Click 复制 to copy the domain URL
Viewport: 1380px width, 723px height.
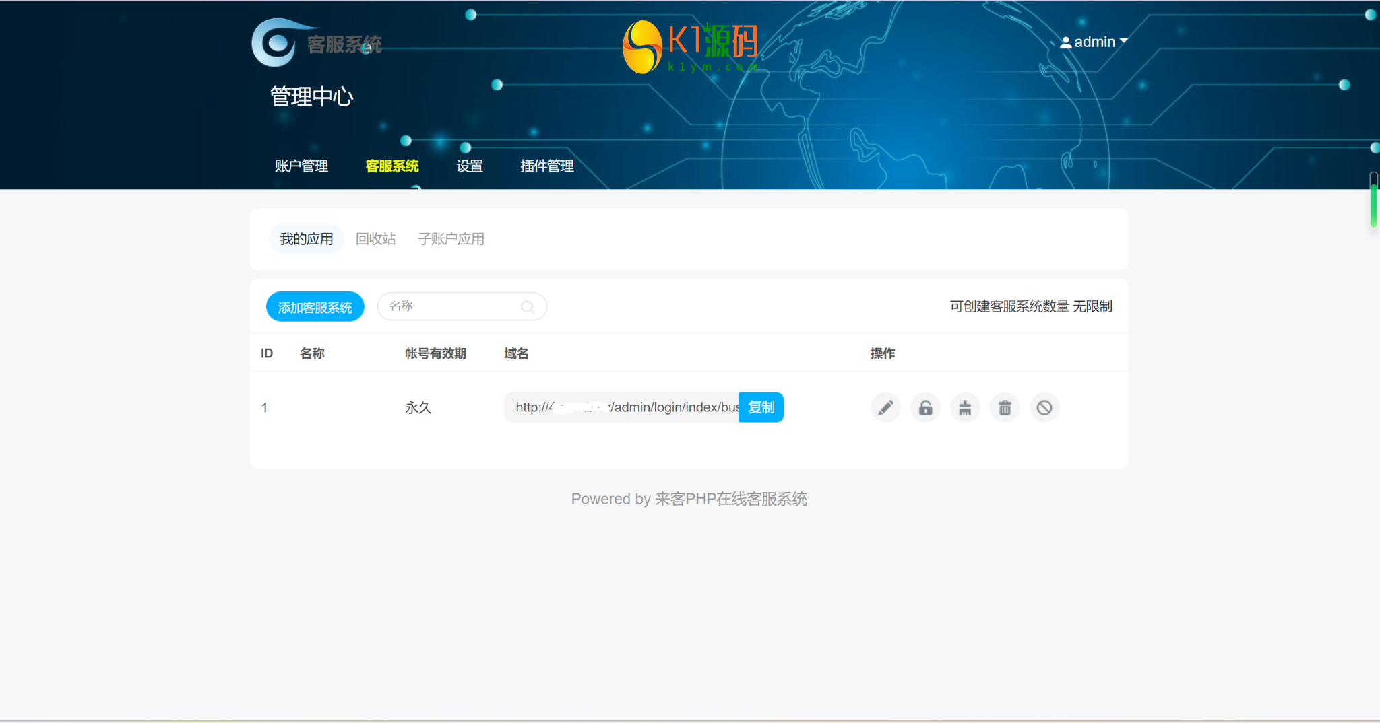pyautogui.click(x=761, y=407)
